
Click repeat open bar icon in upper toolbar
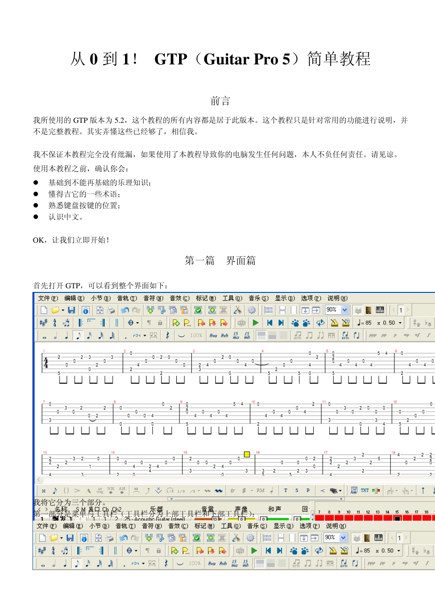click(x=81, y=323)
